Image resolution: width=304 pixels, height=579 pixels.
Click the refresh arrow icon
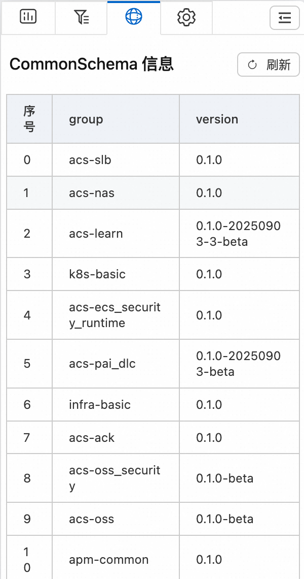click(252, 65)
